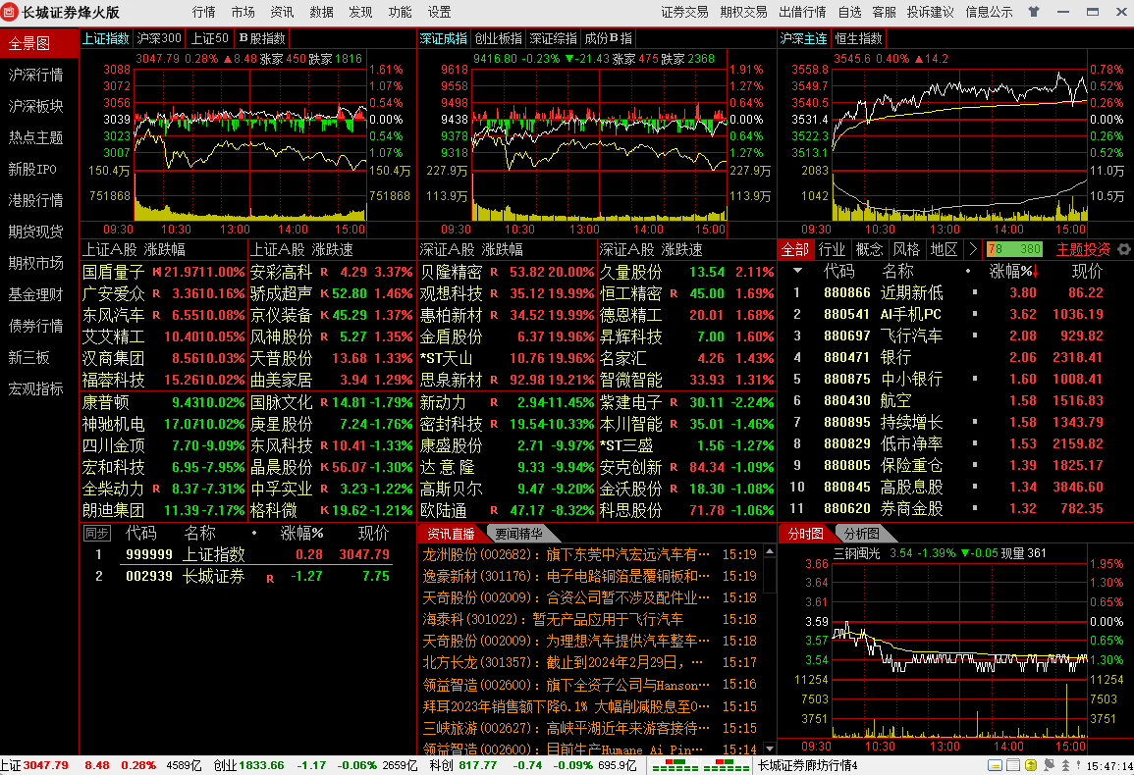Image resolution: width=1134 pixels, height=775 pixels.
Task: Open the 龙洲股份(002682) news headline
Action: pos(567,554)
